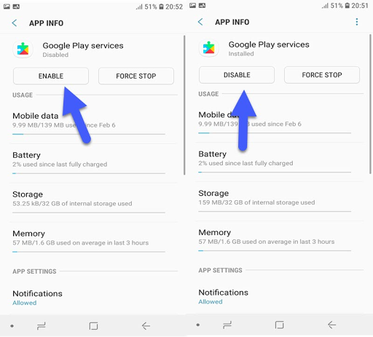
Task: Tap Google Play services icon on left screen
Action: click(23, 49)
